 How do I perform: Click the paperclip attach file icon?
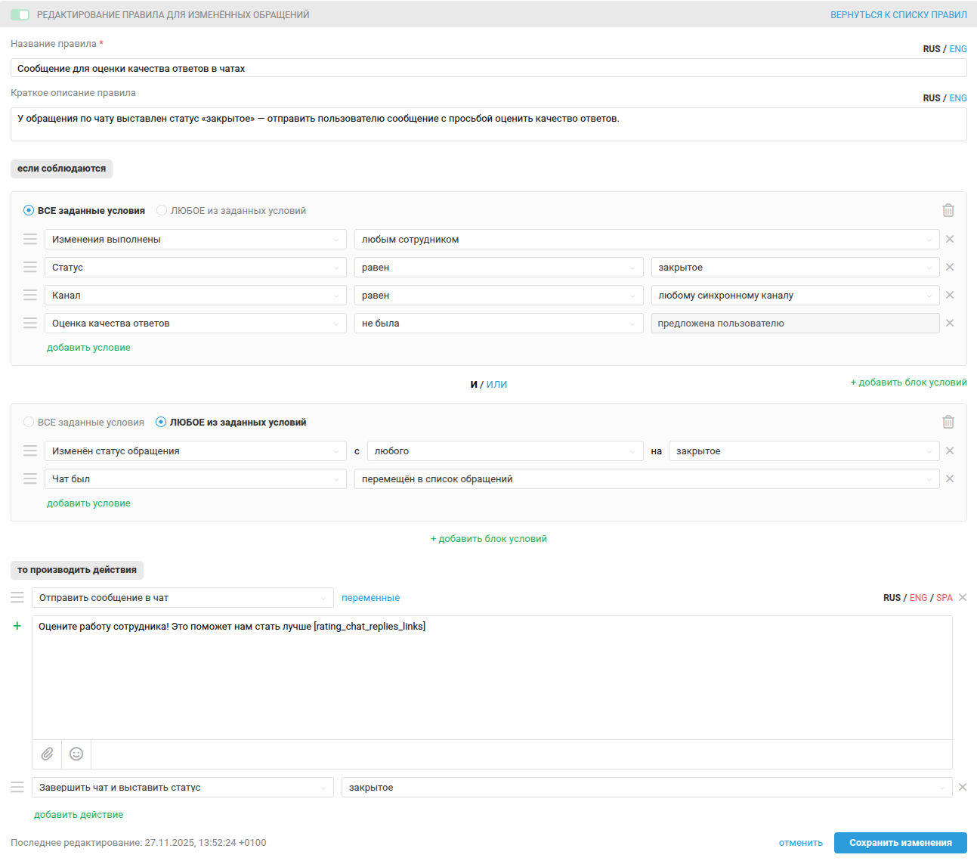pos(47,754)
